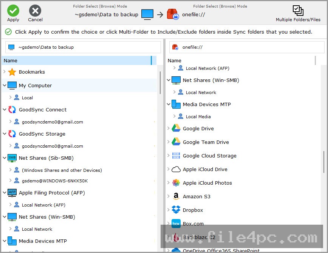Click the left pane vertical scrollbar
The image size is (328, 253).
point(160,83)
